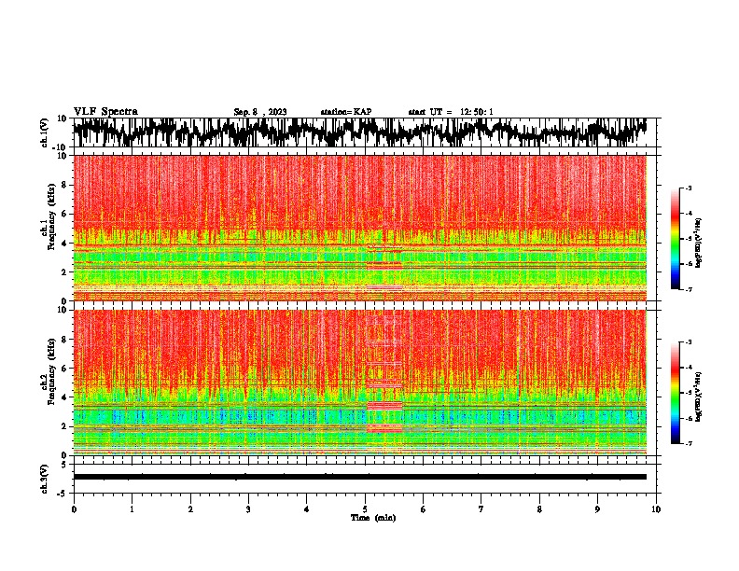The height and width of the screenshot is (571, 739).
Task: Click the "ch.1(V)" waveform axis label
Action: [x=45, y=132]
